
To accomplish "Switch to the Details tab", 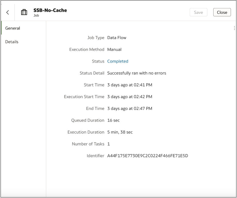I will tap(12, 42).
